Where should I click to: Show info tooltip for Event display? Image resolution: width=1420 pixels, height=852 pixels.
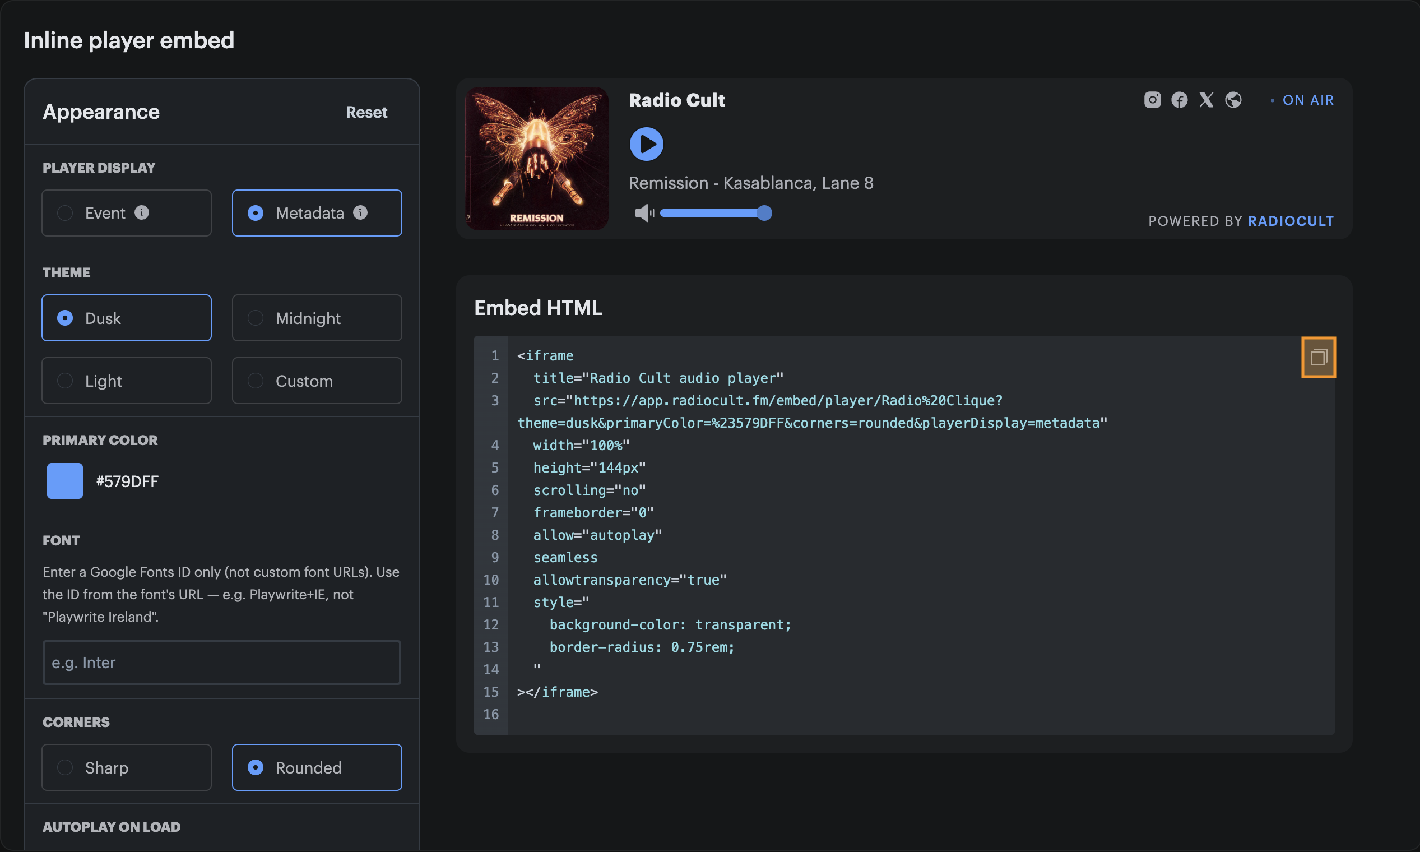pos(142,212)
